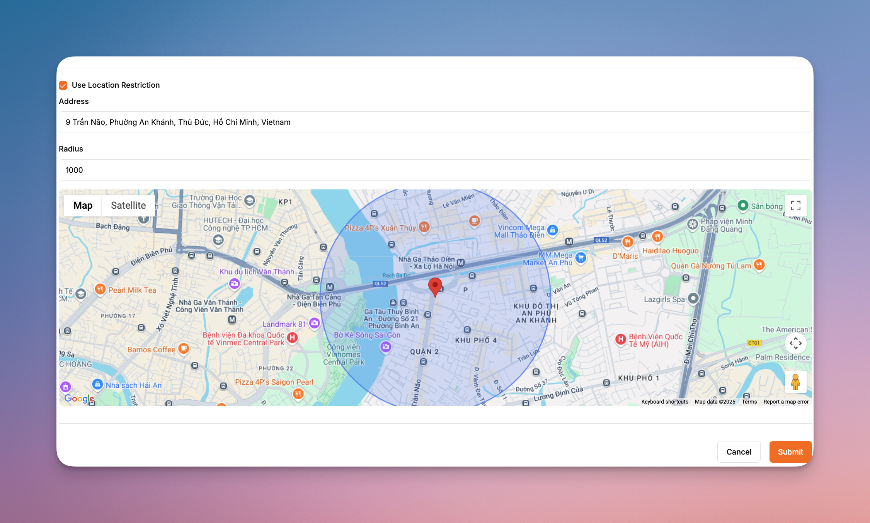Click Report a map error link
The width and height of the screenshot is (870, 523).
coord(786,402)
